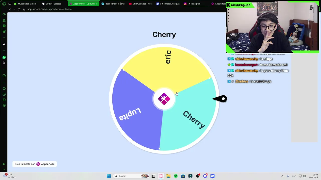Click the Mvaasquez webcam overlay
The image size is (321, 180).
coord(273,27)
